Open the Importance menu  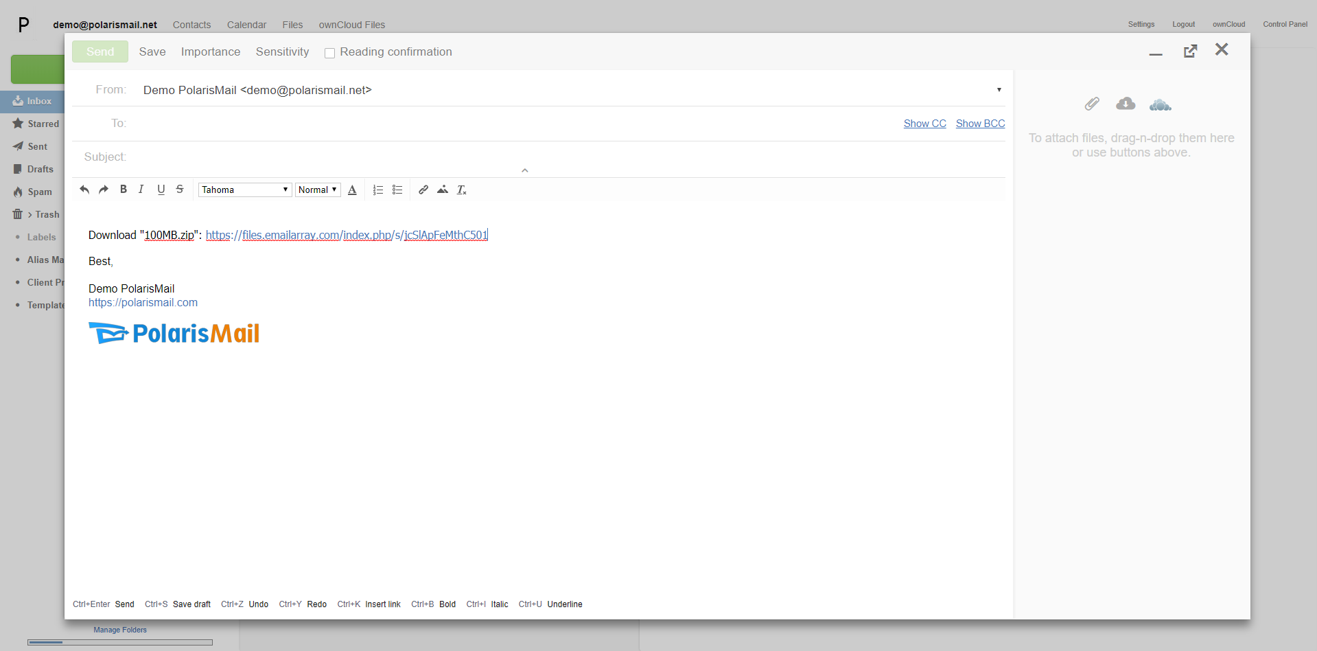point(211,52)
